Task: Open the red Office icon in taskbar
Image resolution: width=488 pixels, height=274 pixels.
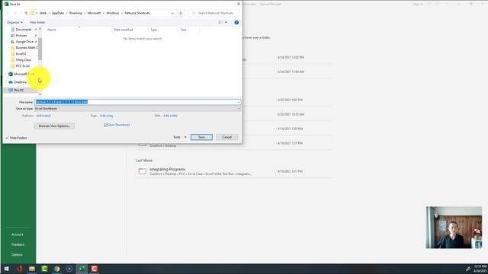Action: pyautogui.click(x=20, y=269)
